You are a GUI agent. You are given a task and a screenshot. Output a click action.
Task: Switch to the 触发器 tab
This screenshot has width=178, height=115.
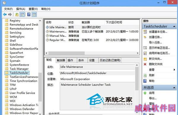point(61,60)
